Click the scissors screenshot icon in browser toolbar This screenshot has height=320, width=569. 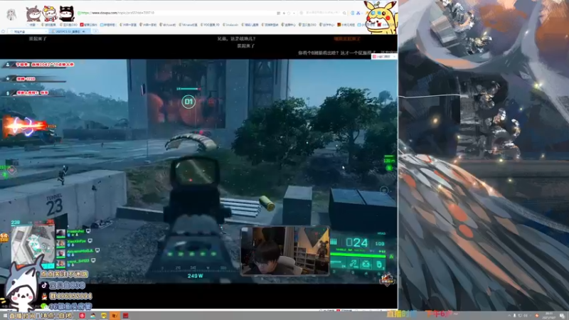pos(358,13)
